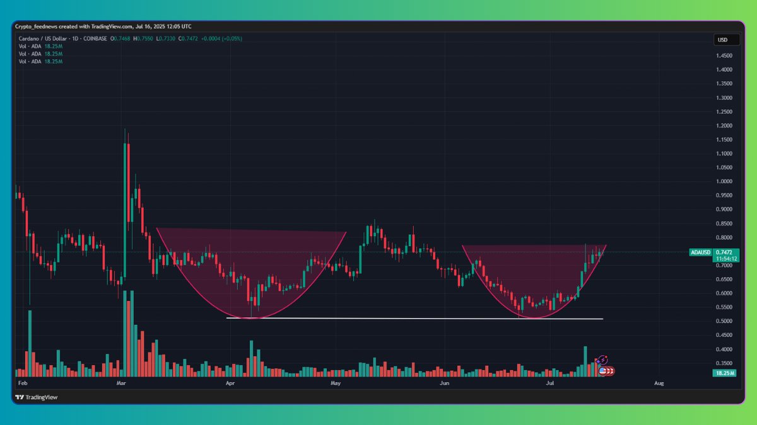Click the US flag coin sticker
This screenshot has height=425, width=757.
pos(602,371)
